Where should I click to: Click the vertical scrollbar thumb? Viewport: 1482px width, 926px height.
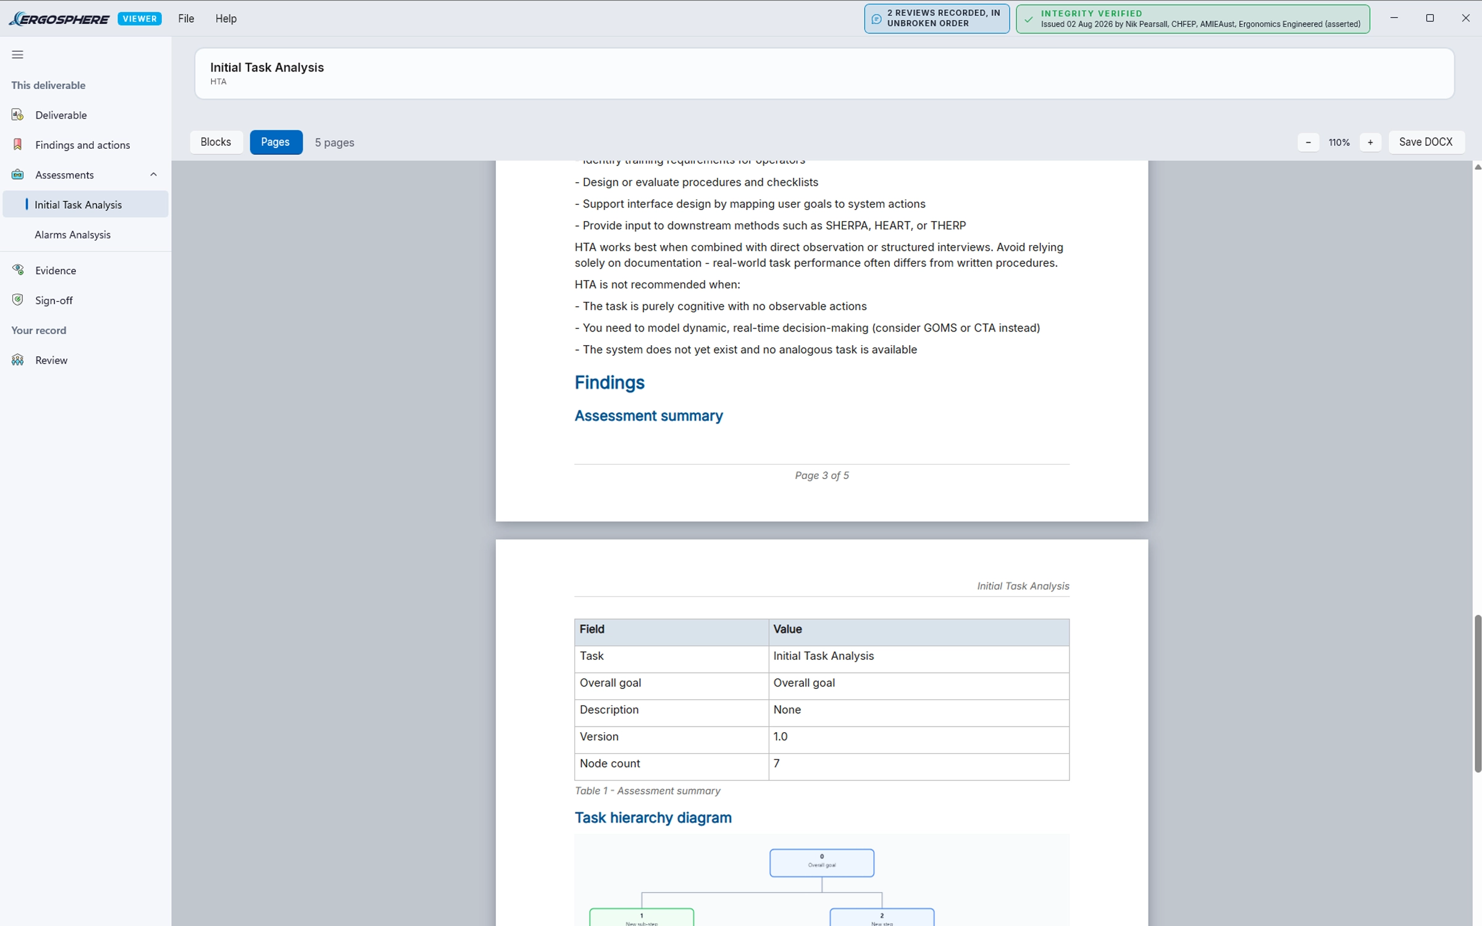pyautogui.click(x=1477, y=693)
